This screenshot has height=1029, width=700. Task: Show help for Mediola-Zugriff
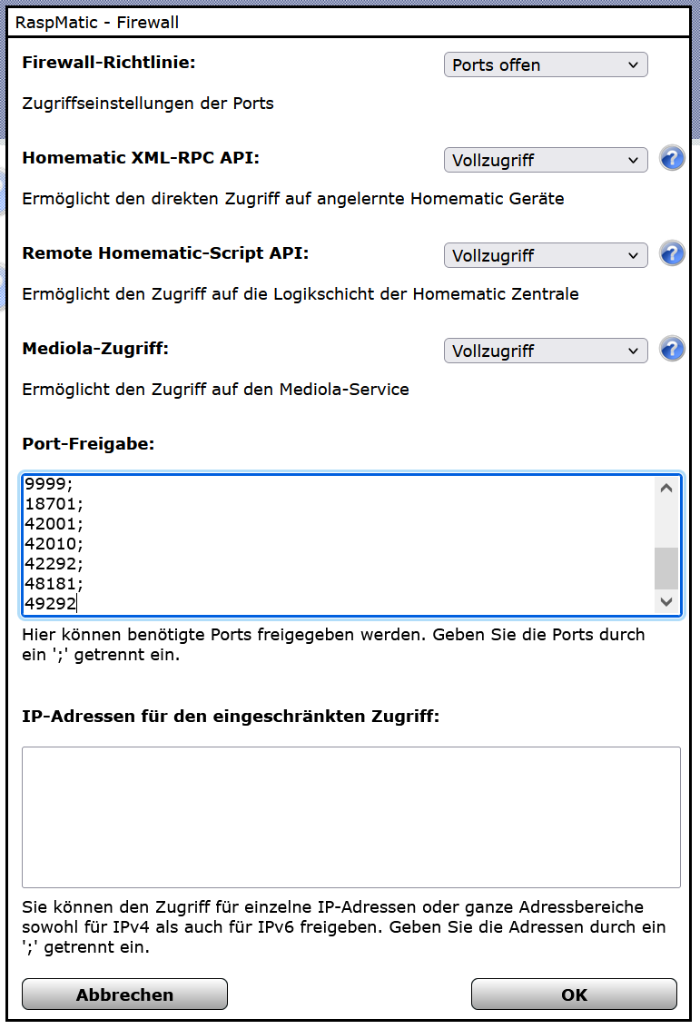coord(672,350)
